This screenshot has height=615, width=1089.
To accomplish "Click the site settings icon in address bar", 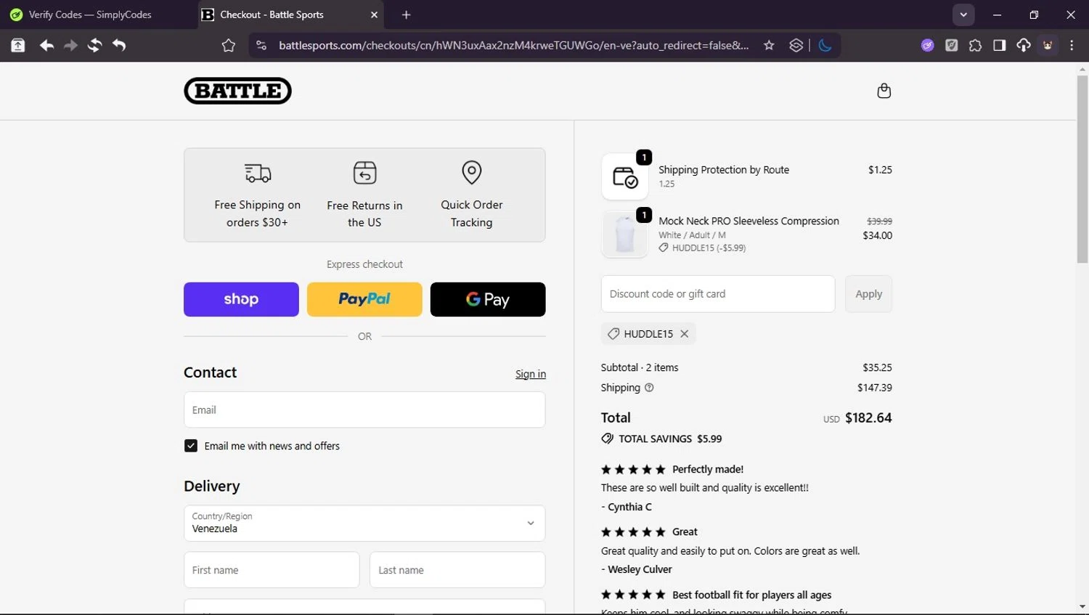I will (261, 46).
